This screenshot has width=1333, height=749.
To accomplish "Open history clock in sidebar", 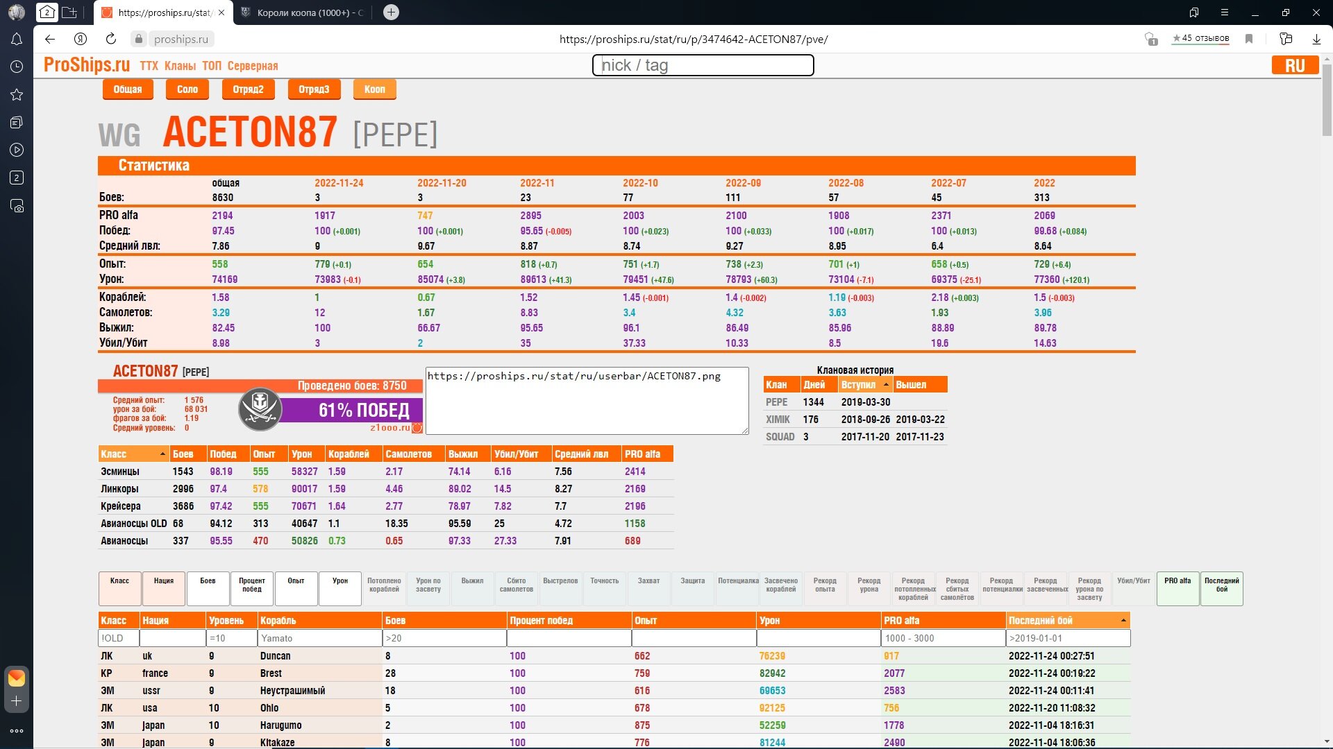I will click(x=17, y=67).
